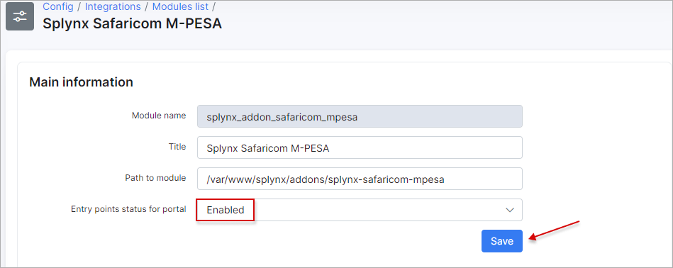Image resolution: width=673 pixels, height=268 pixels.
Task: Click the Title field label
Action: (177, 147)
